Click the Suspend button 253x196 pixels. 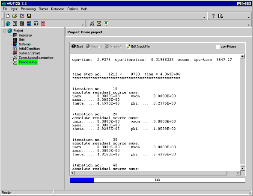click(94, 47)
